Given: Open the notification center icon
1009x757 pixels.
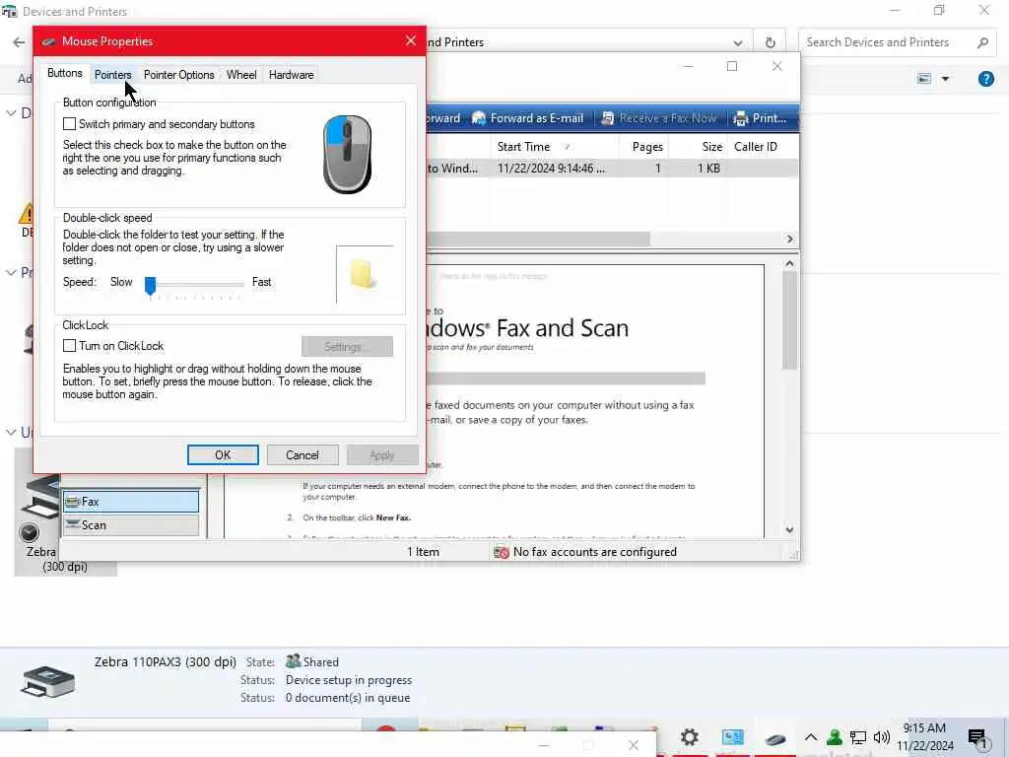Looking at the screenshot, I should pos(976,738).
